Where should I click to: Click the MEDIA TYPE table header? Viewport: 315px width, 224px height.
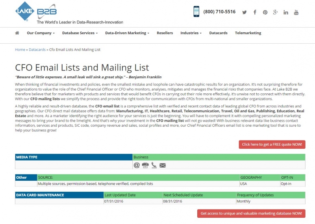tap(74, 157)
